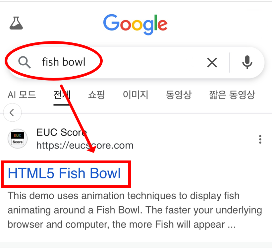
Task: Clear the search query with the X icon
Action: click(x=212, y=62)
